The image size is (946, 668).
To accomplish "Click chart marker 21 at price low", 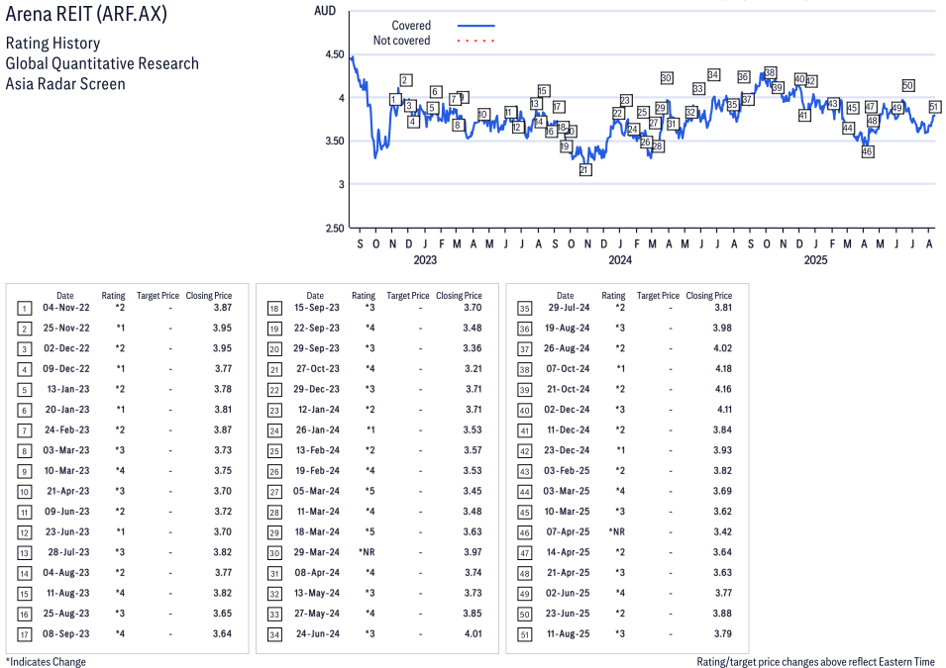I will [584, 170].
